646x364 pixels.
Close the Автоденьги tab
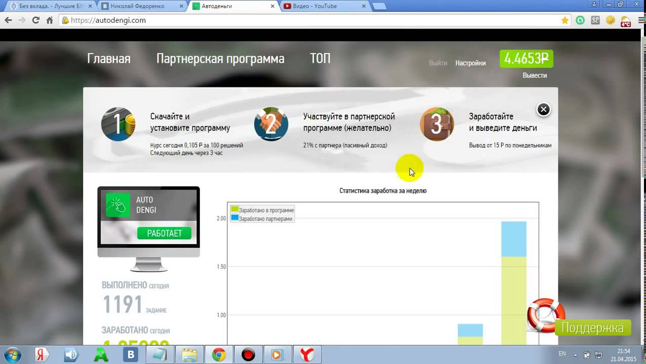(272, 6)
